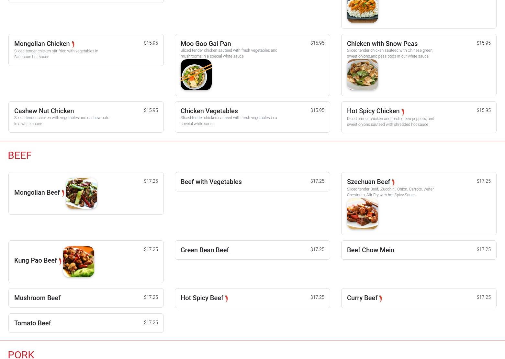Image resolution: width=505 pixels, height=359 pixels.
Task: Select the Tomato Beef menu item
Action: click(x=86, y=323)
